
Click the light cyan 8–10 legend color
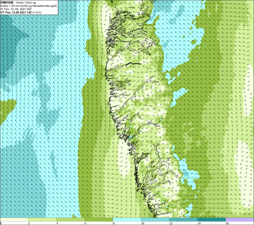(x=127, y=219)
